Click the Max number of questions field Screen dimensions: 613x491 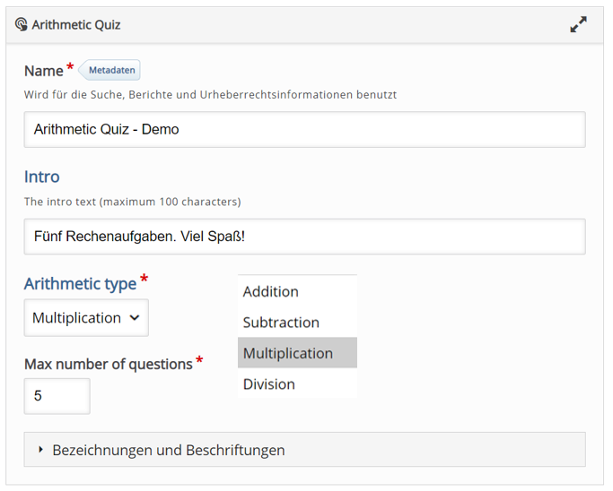[57, 396]
